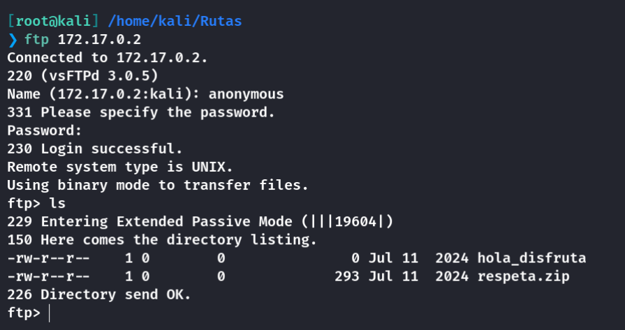Click the Password: prompt line
This screenshot has width=625, height=330.
tap(45, 130)
